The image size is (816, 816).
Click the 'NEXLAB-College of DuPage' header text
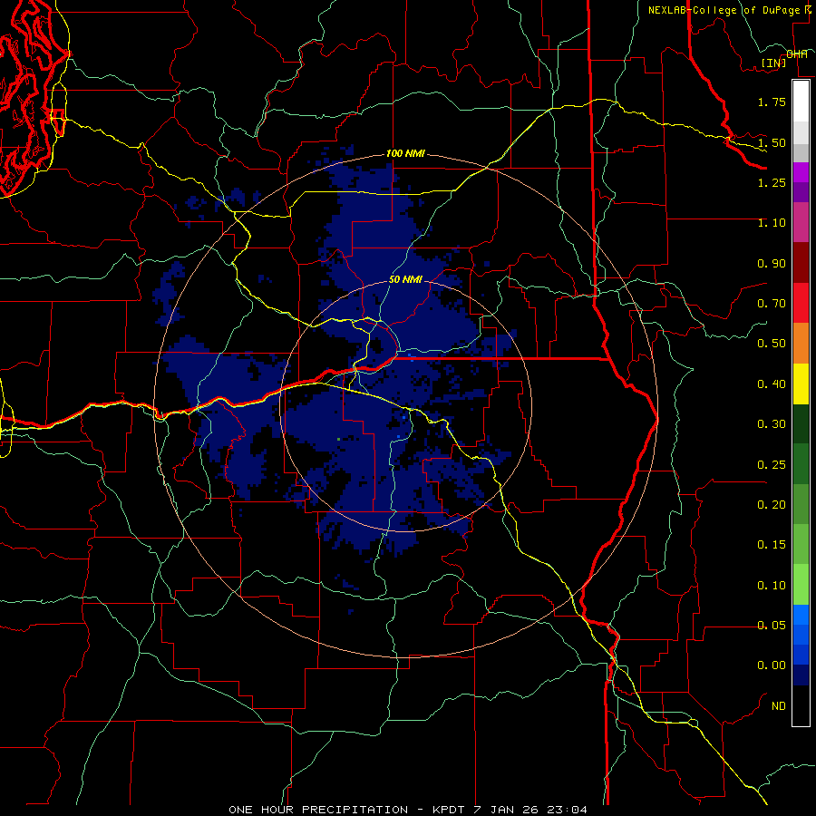coord(724,10)
